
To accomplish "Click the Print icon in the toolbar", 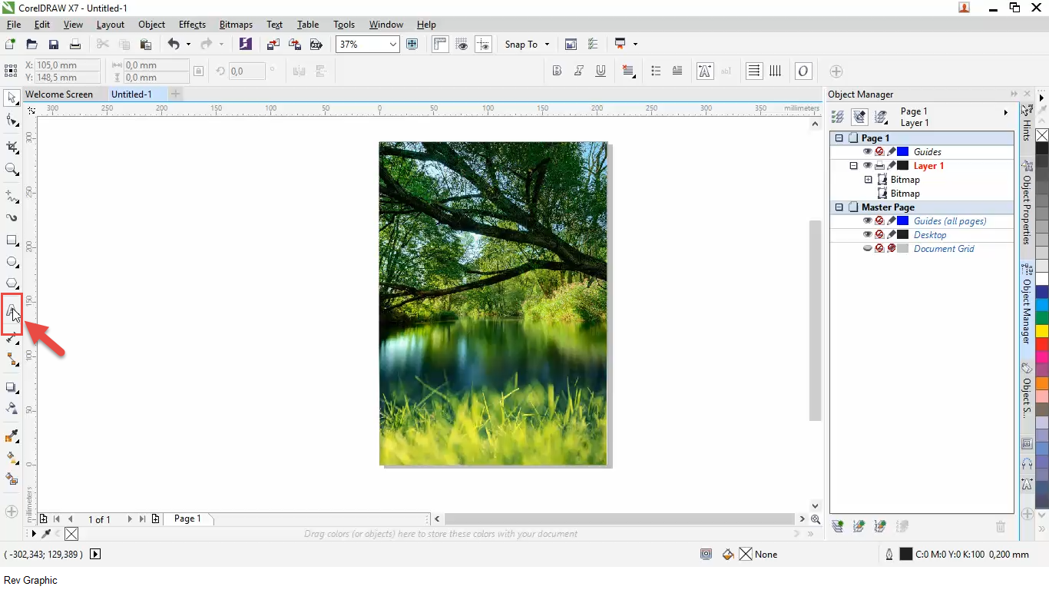I will (75, 45).
